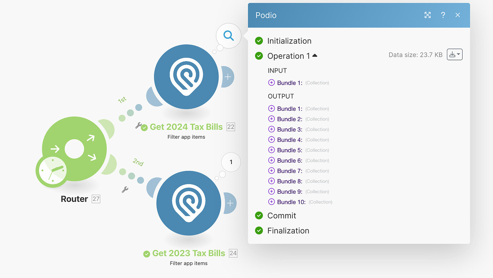Select the Commit section

[x=282, y=215]
